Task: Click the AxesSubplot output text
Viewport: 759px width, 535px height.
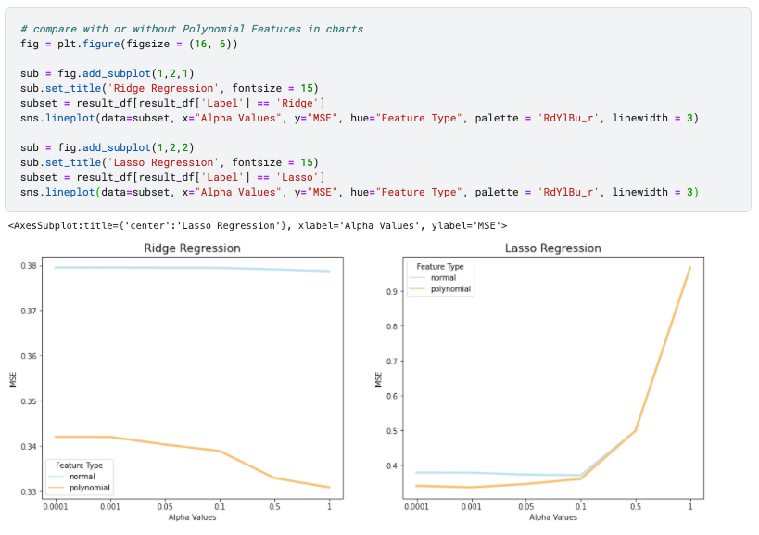Action: tap(258, 225)
